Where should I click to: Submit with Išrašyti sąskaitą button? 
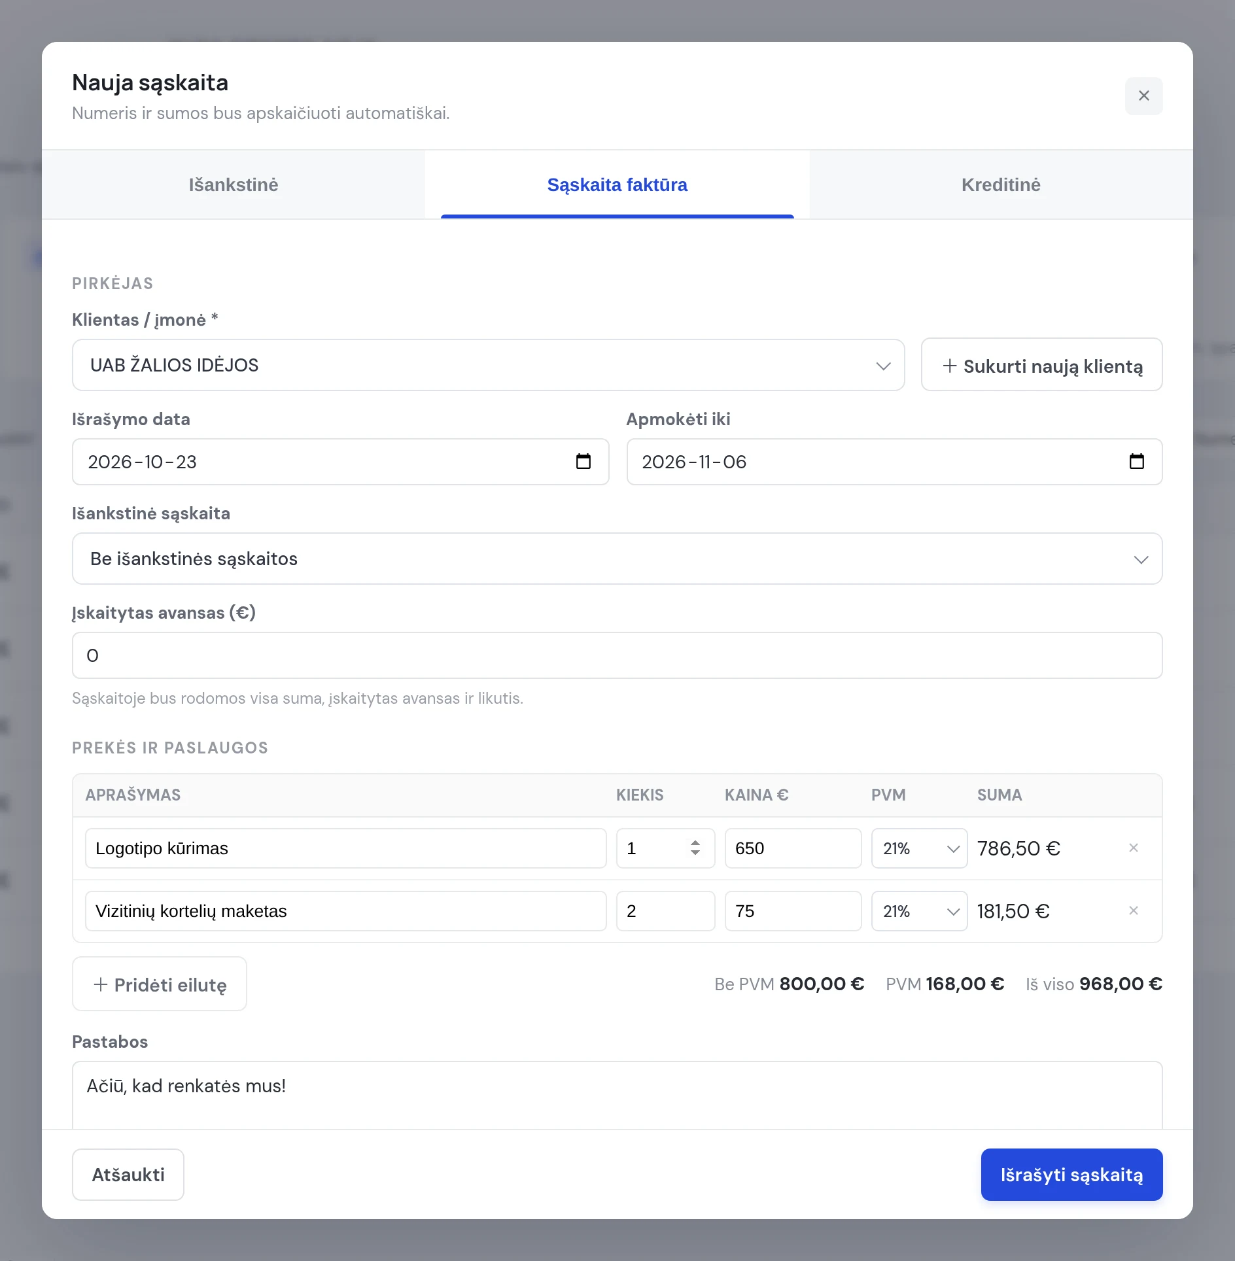(1071, 1175)
